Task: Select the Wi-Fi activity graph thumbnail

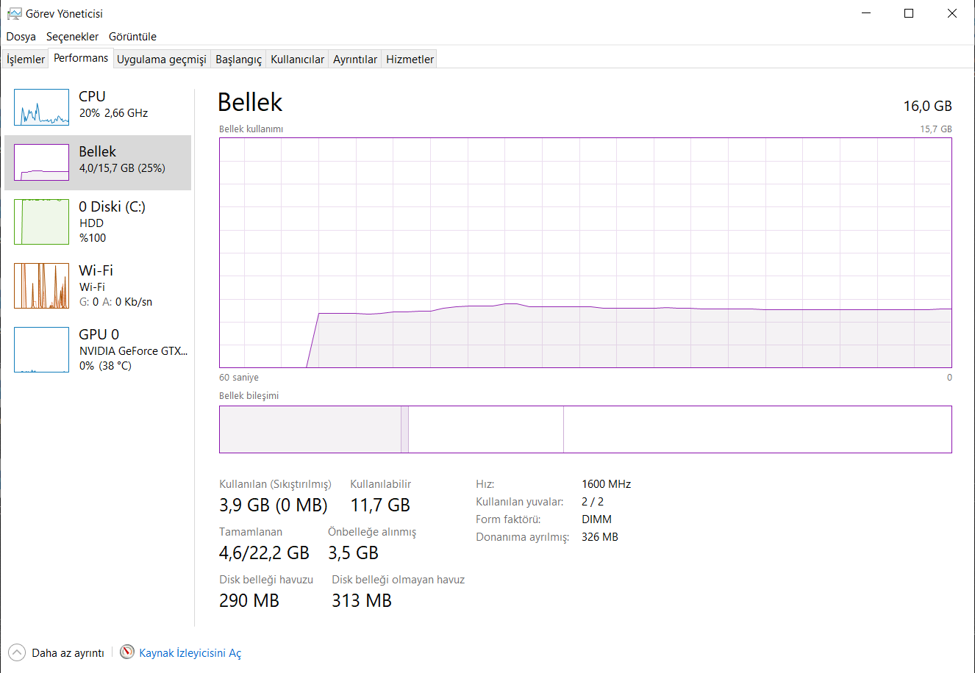Action: (x=41, y=286)
